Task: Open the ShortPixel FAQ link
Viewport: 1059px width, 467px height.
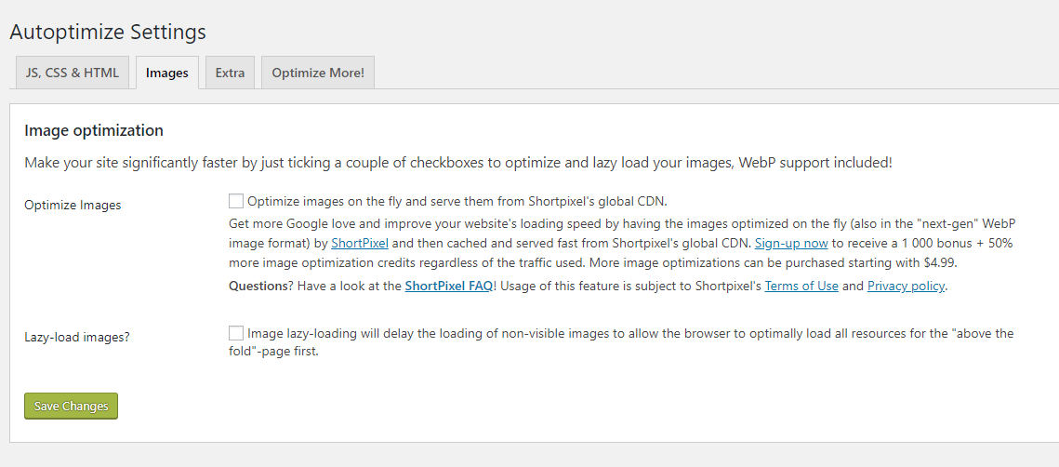Action: pos(448,286)
